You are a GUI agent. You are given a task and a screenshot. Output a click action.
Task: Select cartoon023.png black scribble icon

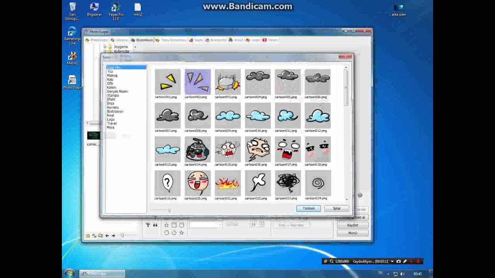tap(288, 183)
